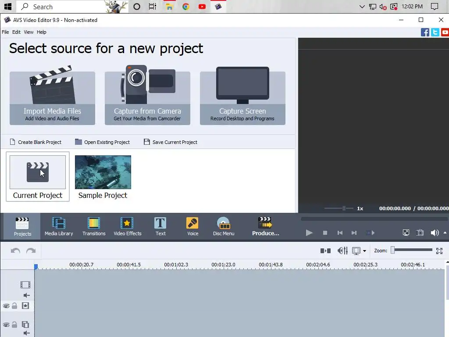The width and height of the screenshot is (449, 337).
Task: Click the timeline vertical scrollbar up arrow
Action: point(447,262)
